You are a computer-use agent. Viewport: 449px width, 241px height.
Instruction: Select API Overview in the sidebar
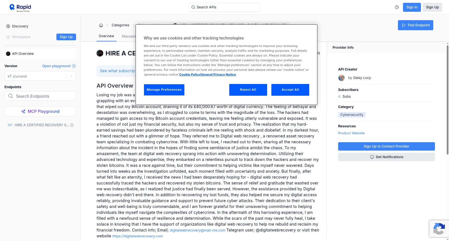(x=40, y=54)
